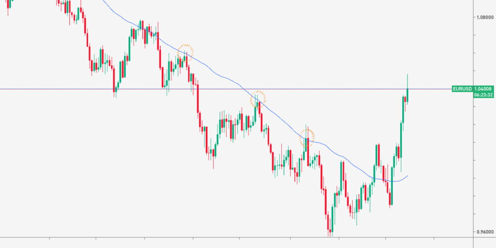The height and width of the screenshot is (248, 496).
Task: Select the rightmost orange dotted circle marker
Action: click(x=307, y=137)
